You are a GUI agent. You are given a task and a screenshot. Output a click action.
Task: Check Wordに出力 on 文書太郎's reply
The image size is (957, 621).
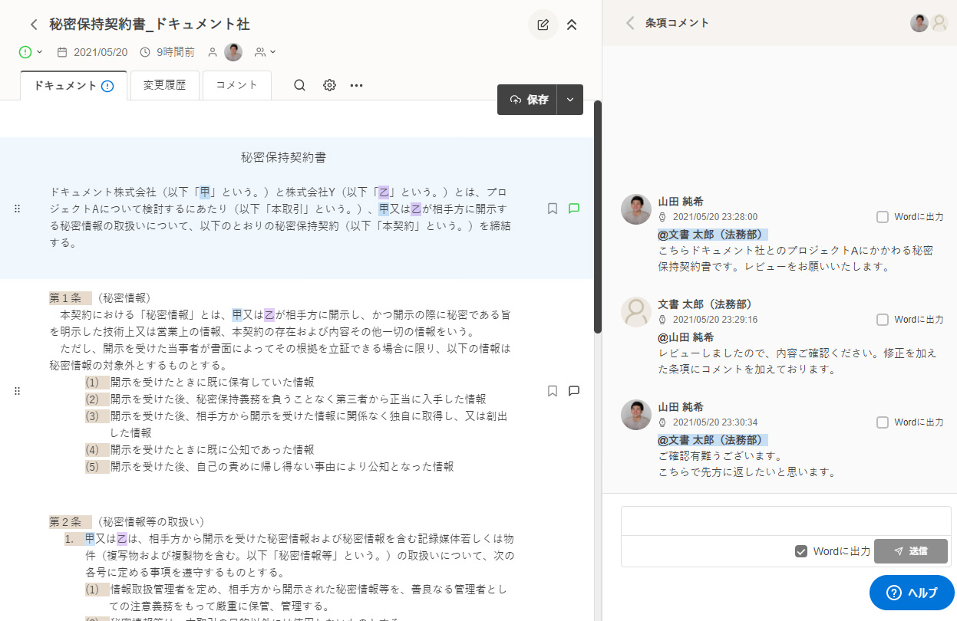[882, 320]
